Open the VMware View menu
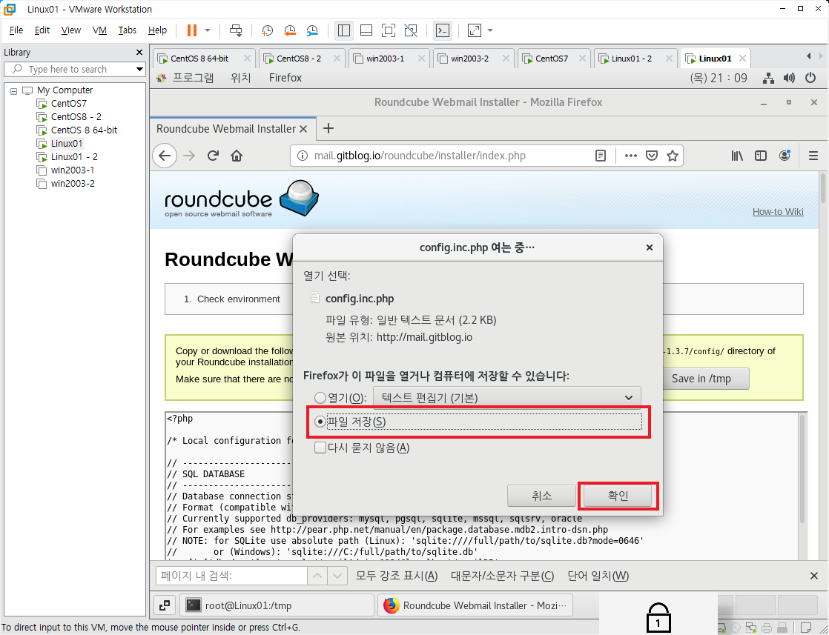This screenshot has height=635, width=829. [71, 30]
